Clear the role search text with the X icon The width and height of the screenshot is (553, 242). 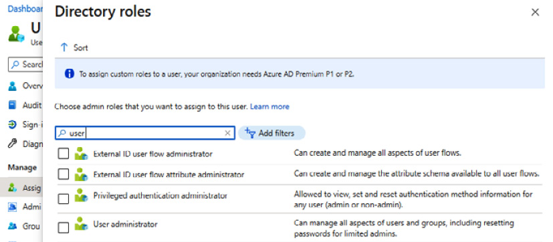pyautogui.click(x=227, y=133)
